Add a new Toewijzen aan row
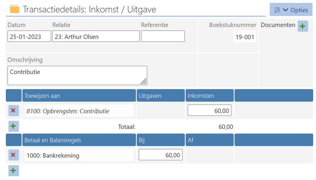This screenshot has height=180, width=316. pos(13,126)
